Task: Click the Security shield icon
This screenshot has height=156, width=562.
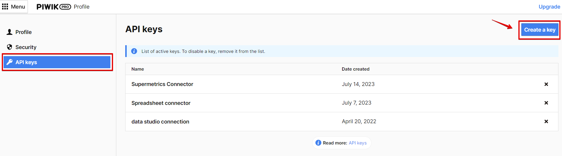Action: (9, 47)
